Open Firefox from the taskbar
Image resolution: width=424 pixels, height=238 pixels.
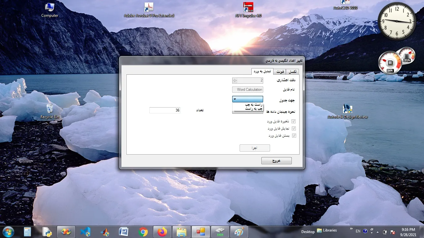click(162, 232)
